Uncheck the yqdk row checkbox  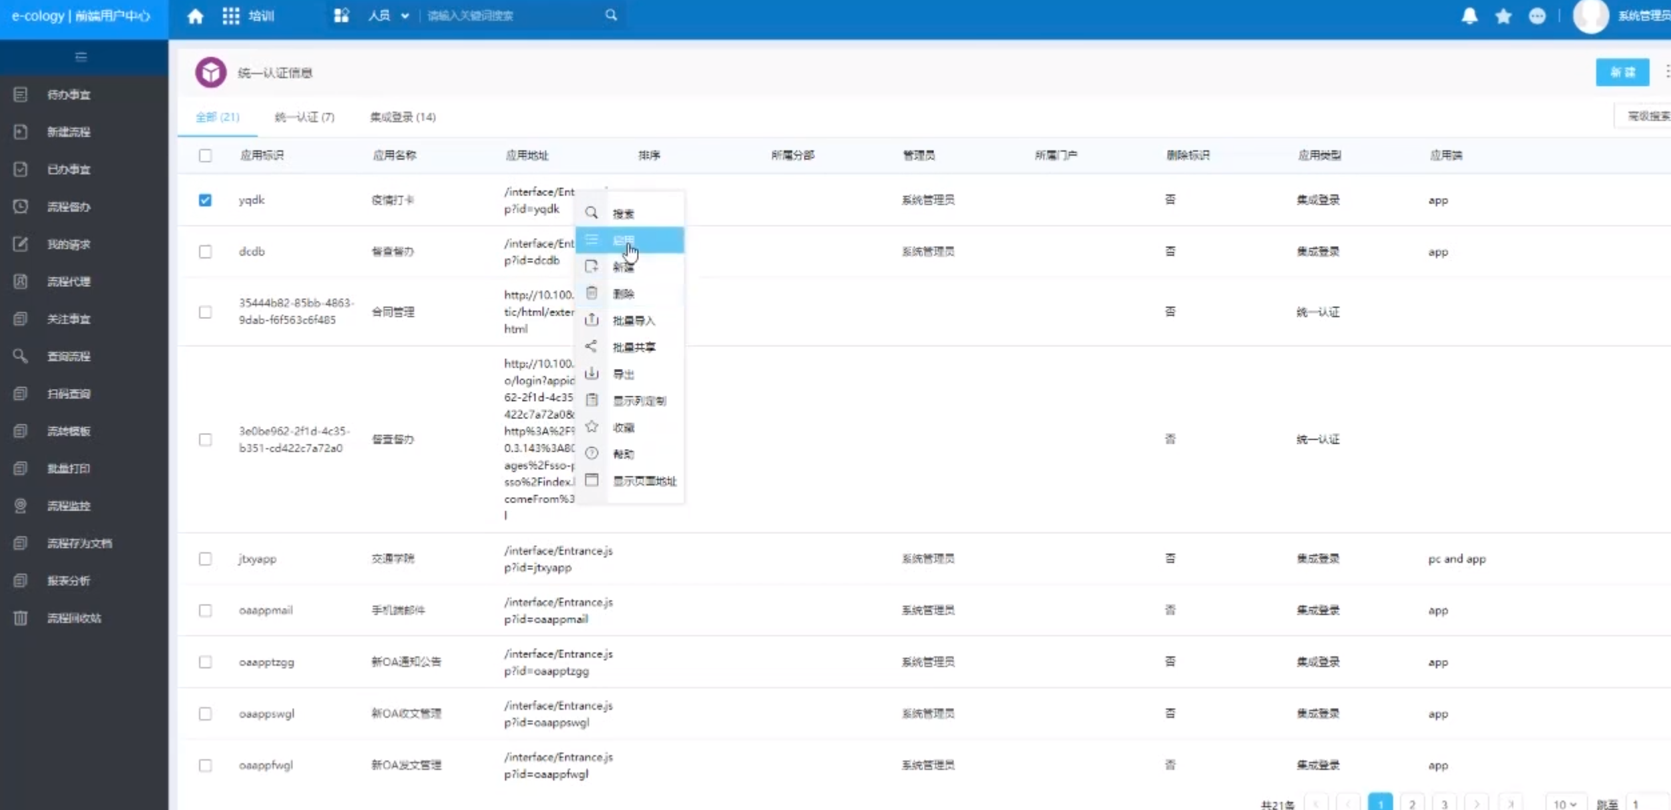tap(205, 199)
